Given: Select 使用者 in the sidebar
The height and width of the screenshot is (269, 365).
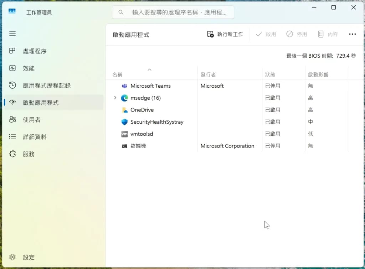Looking at the screenshot, I should click(x=53, y=120).
